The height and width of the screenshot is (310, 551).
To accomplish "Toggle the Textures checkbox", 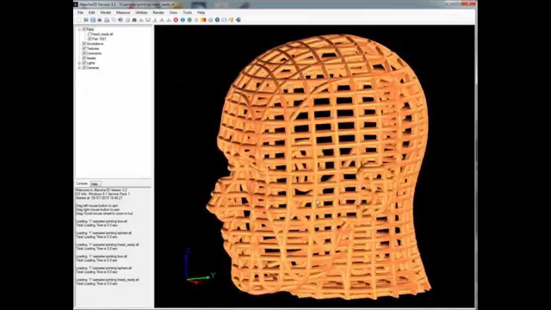I will click(x=84, y=48).
